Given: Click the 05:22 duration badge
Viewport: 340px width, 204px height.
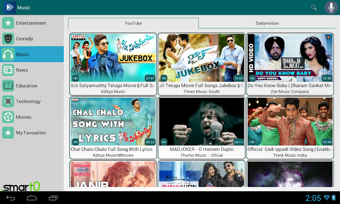Looking at the screenshot, I should pos(150,142).
